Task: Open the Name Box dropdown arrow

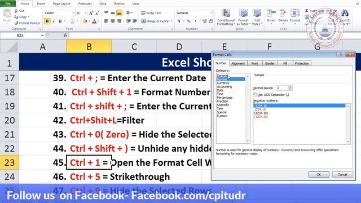Action: point(42,36)
